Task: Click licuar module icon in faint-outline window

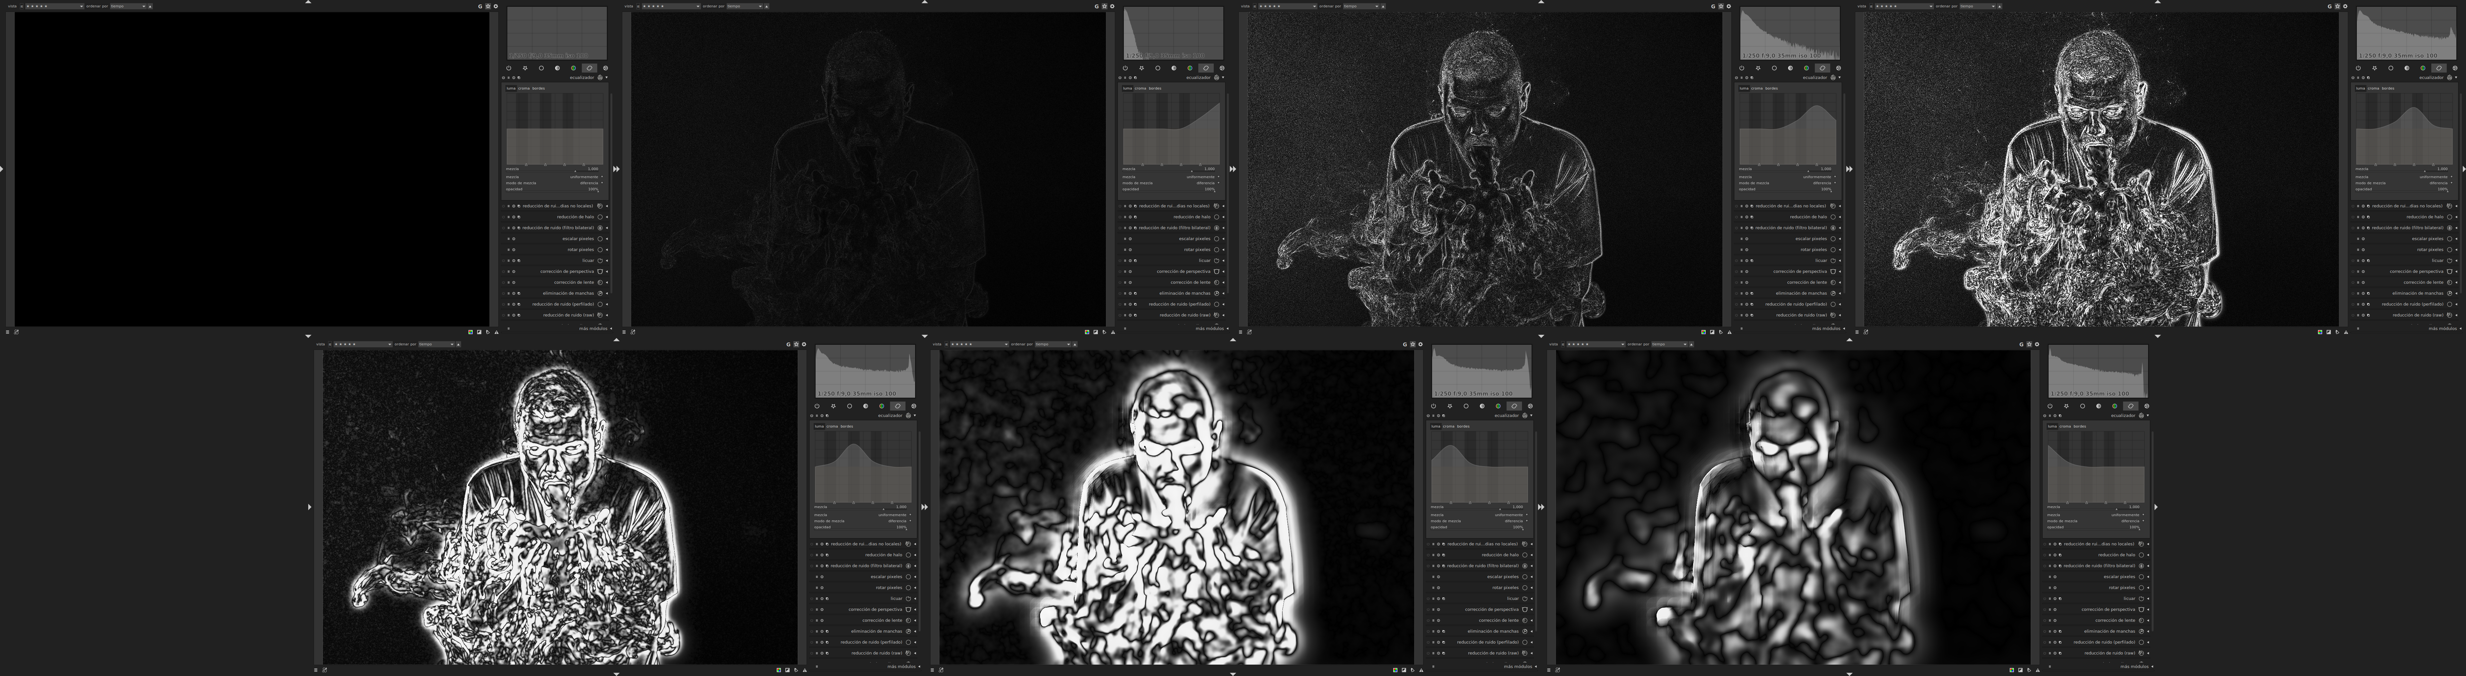Action: pyautogui.click(x=1217, y=260)
